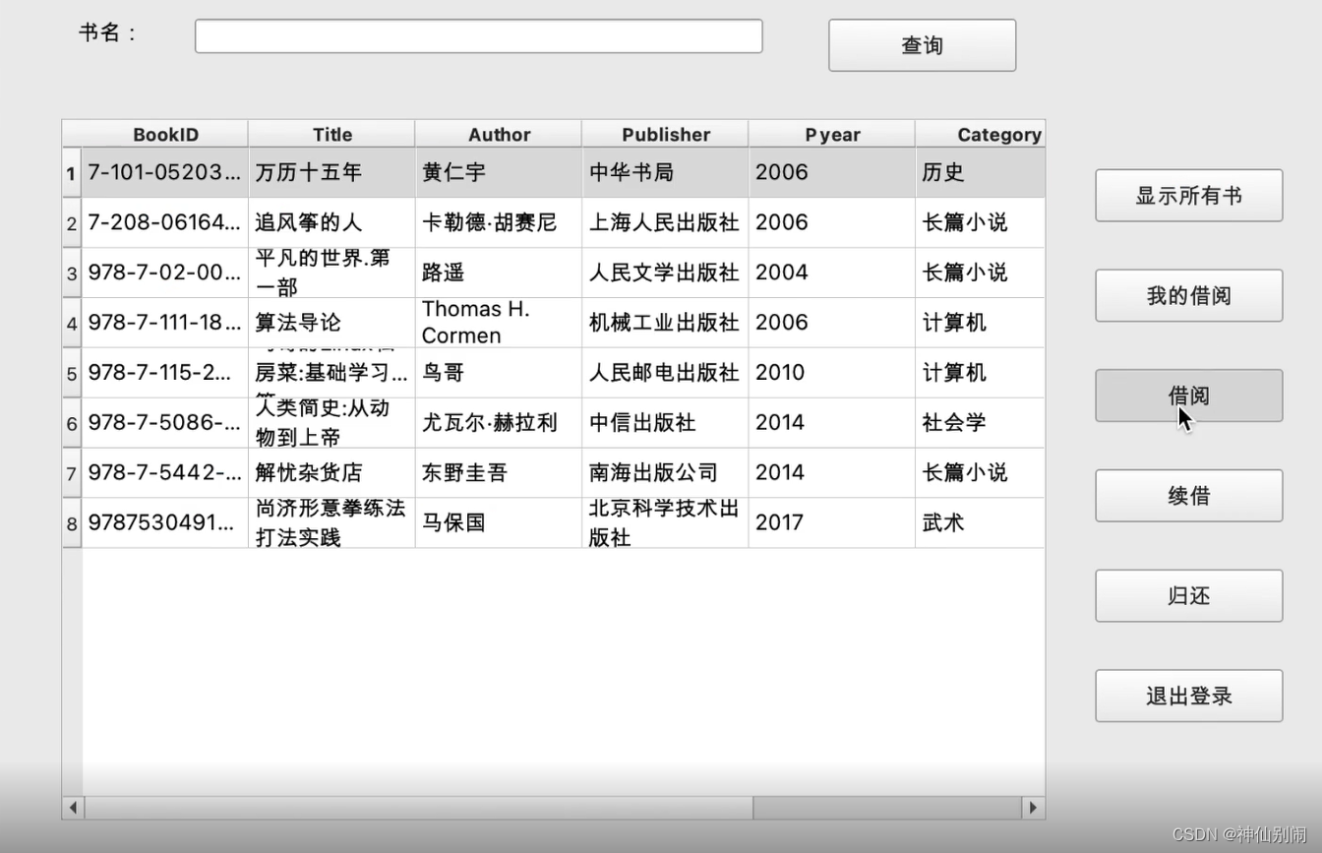Click the Author column header

coord(499,134)
